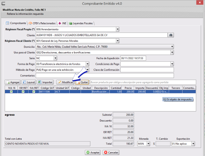Switch to the CFDI's Relacionados tab
The width and height of the screenshot is (205, 156).
(42, 23)
